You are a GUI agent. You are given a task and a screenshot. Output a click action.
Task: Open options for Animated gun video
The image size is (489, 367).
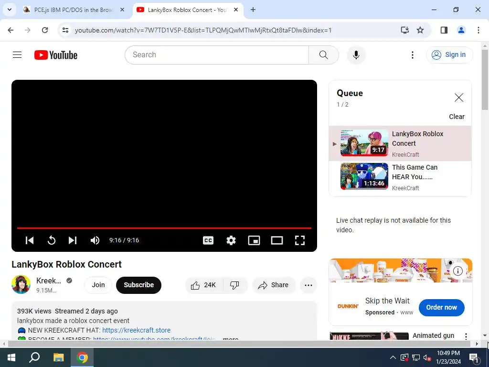(466, 336)
